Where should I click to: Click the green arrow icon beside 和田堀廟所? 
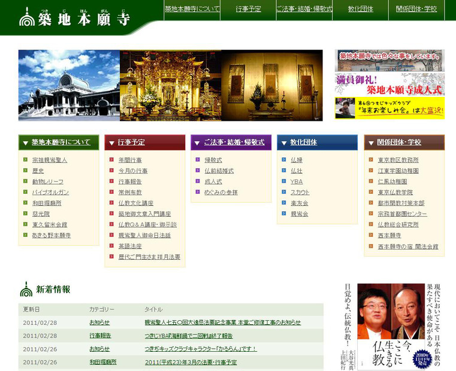click(25, 202)
